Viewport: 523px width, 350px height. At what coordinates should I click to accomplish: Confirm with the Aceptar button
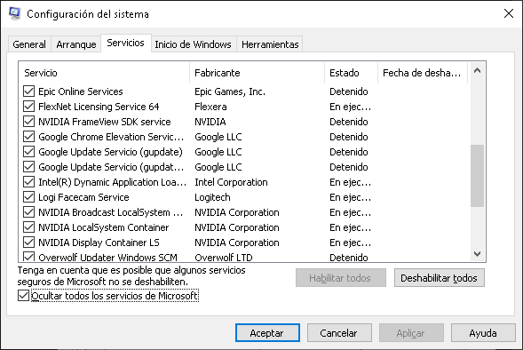(267, 332)
